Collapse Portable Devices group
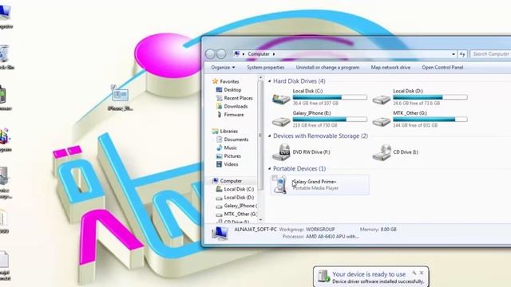The width and height of the screenshot is (511, 287). [x=270, y=168]
